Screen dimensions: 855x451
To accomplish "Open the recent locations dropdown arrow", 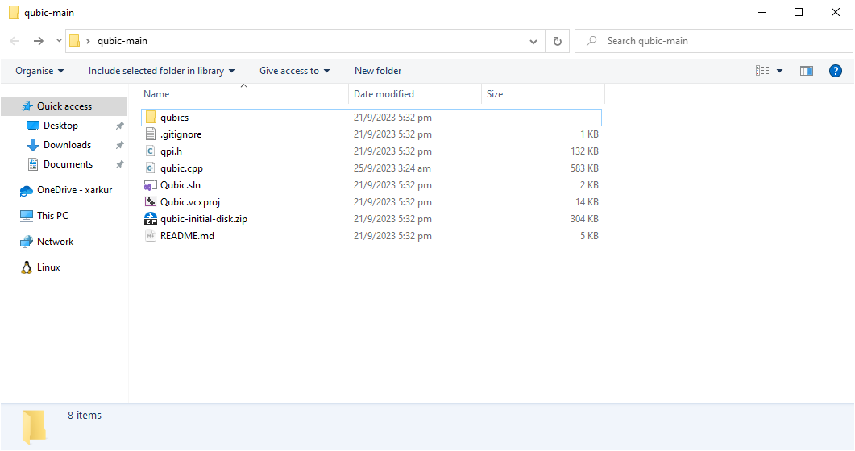I will [59, 41].
